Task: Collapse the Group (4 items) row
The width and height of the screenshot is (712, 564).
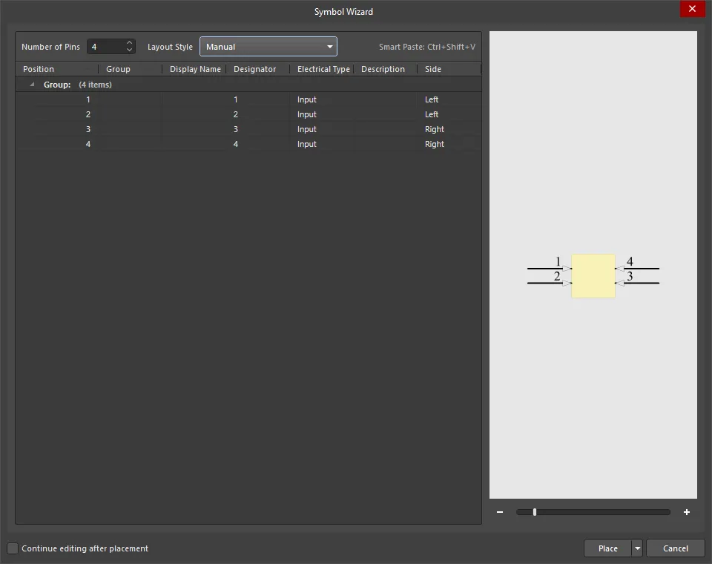Action: (32, 85)
